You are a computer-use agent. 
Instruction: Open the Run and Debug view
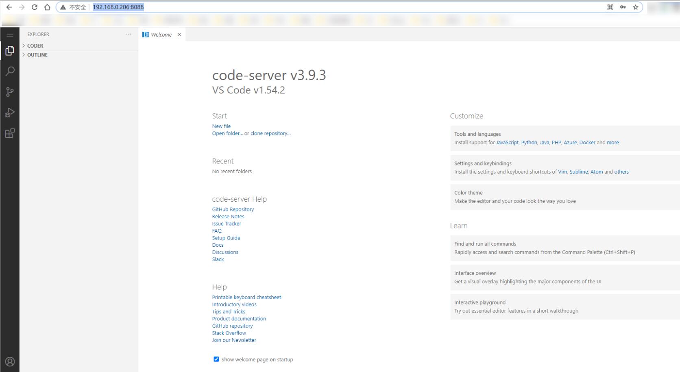pyautogui.click(x=10, y=113)
